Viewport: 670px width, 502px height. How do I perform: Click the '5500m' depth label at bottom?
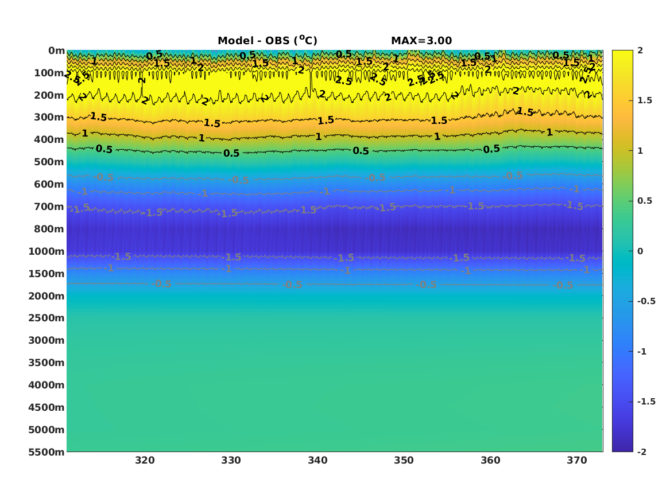point(46,452)
